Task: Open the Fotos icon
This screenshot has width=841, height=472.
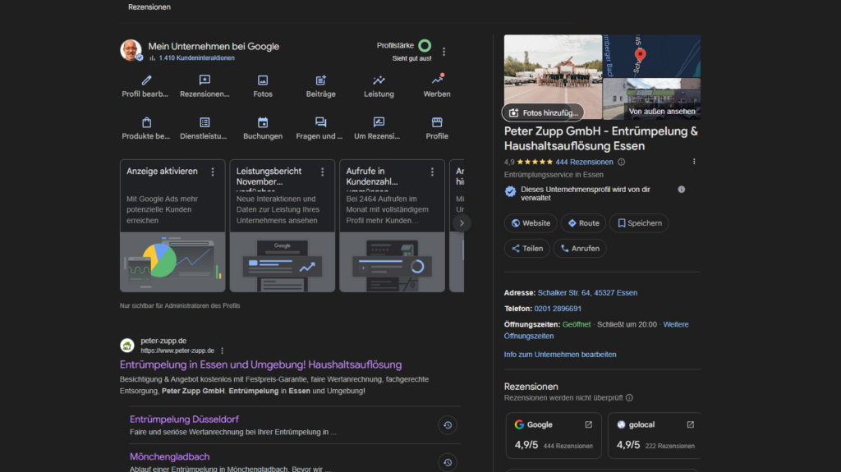Action: (x=263, y=80)
